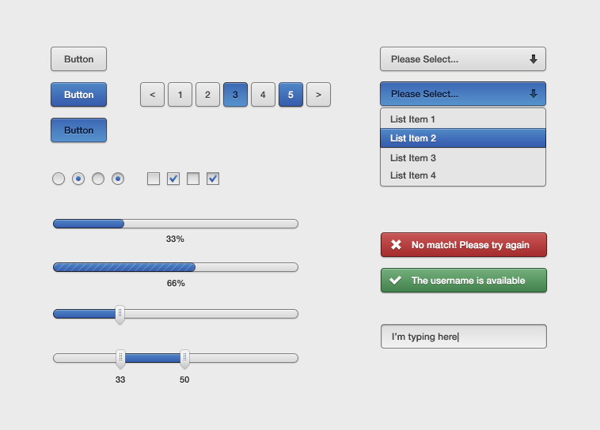The image size is (600, 430).
Task: Click the checkmark icon in green success alert
Action: coord(395,280)
